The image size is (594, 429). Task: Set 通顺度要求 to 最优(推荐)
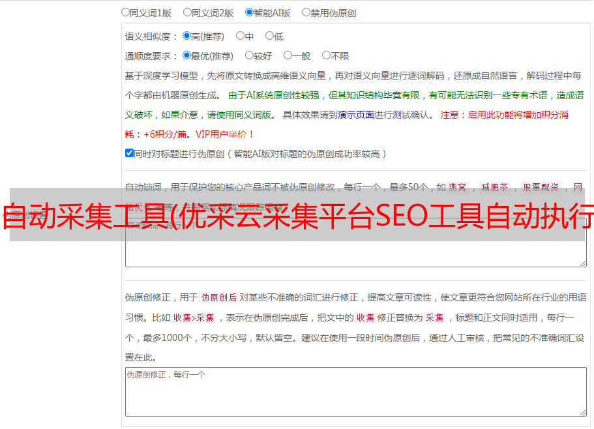pyautogui.click(x=186, y=55)
